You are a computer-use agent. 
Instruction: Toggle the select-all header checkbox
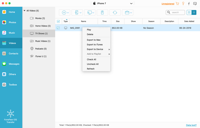click(x=58, y=22)
